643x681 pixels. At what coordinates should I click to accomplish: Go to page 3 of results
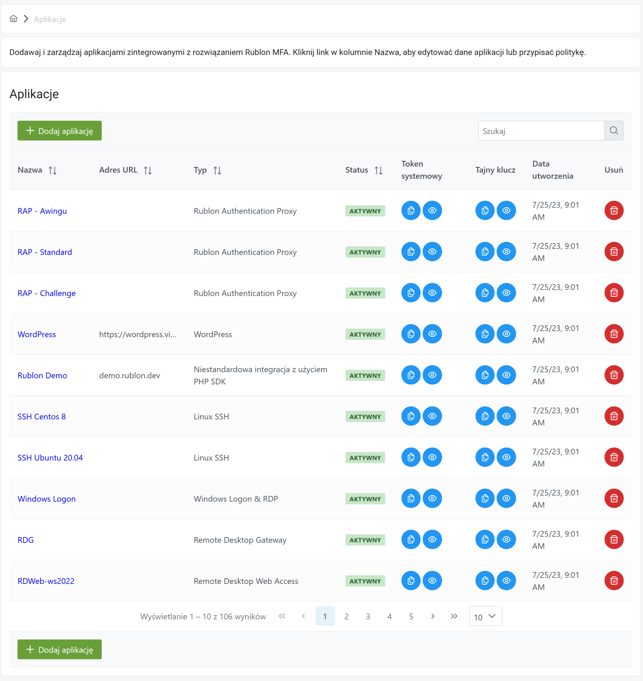368,616
